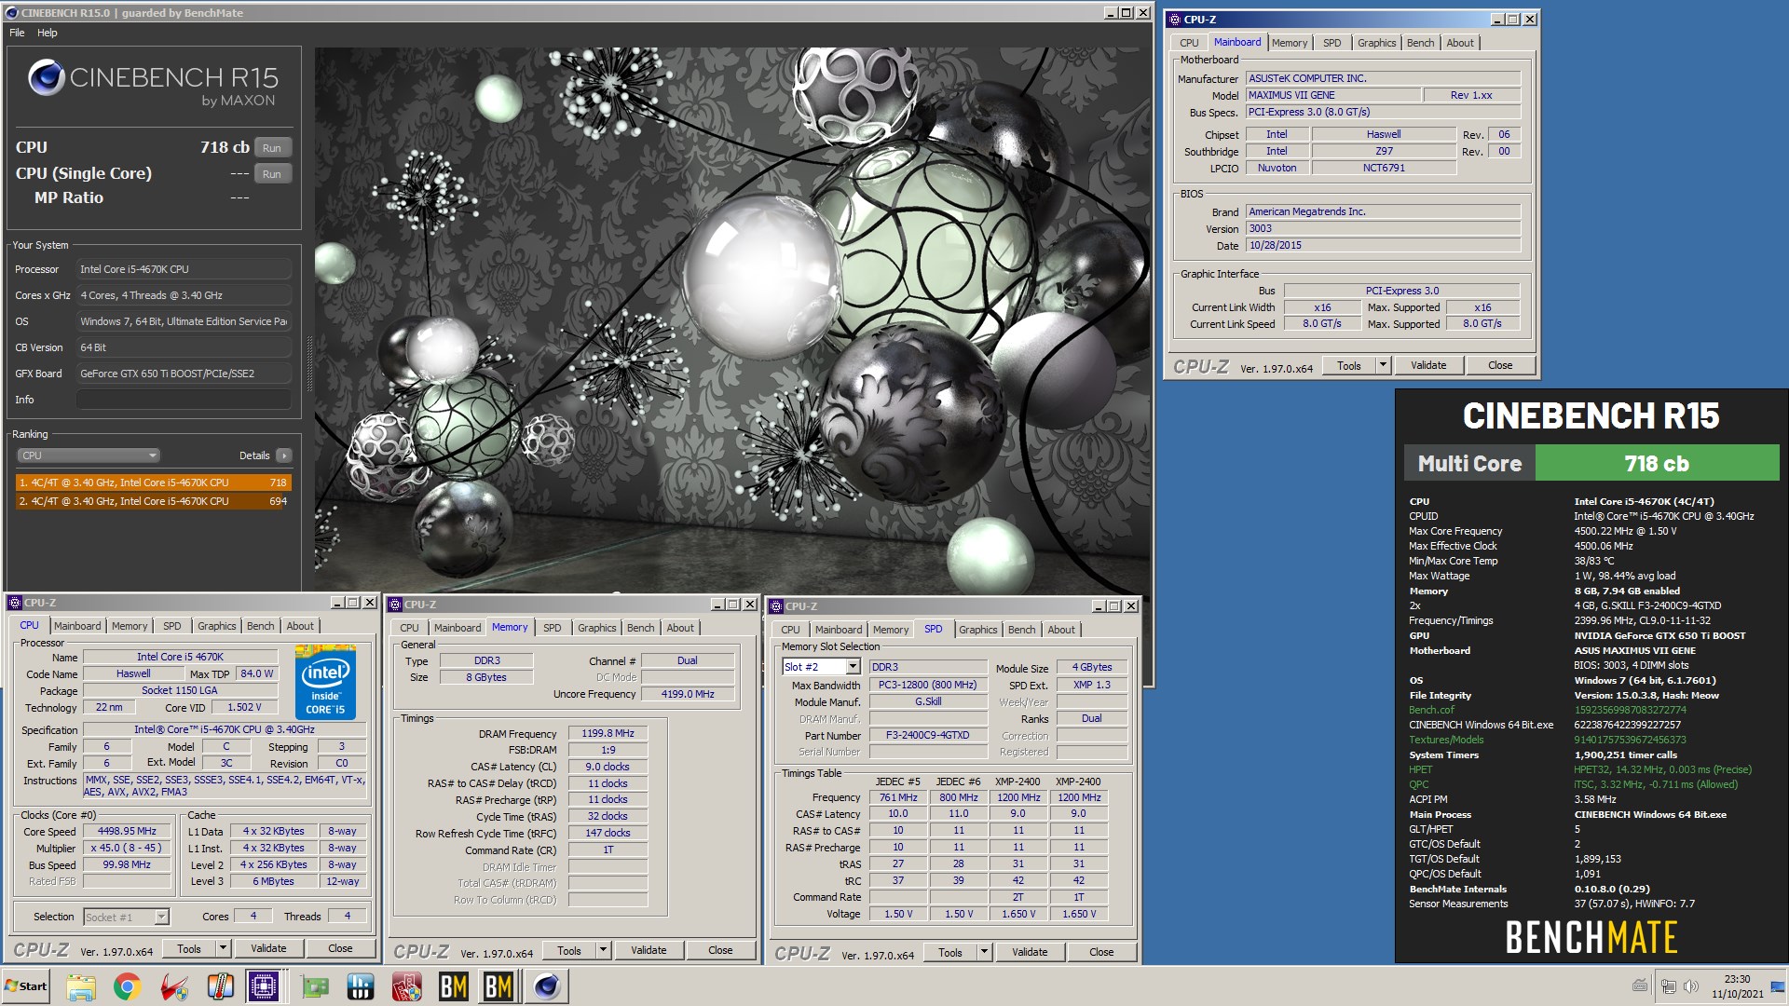Switch to Graphics tab in Mainboard CPU-Z window
Image resolution: width=1789 pixels, height=1006 pixels.
coord(1376,43)
